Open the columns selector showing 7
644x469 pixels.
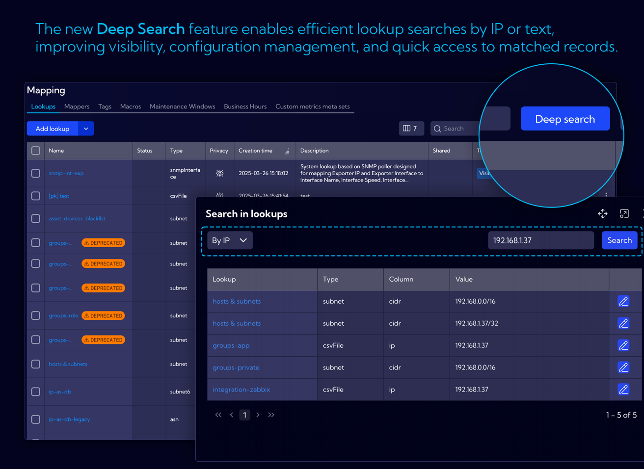coord(411,129)
